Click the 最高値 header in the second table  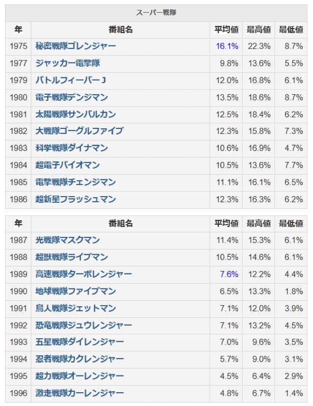point(259,224)
